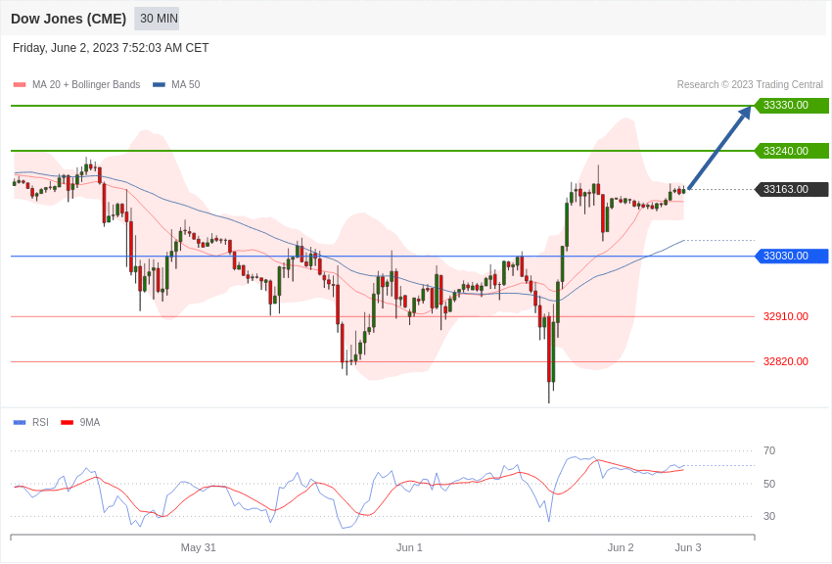This screenshot has height=564, width=832.
Task: Click the 30 MIN timeframe badge
Action: click(x=157, y=19)
